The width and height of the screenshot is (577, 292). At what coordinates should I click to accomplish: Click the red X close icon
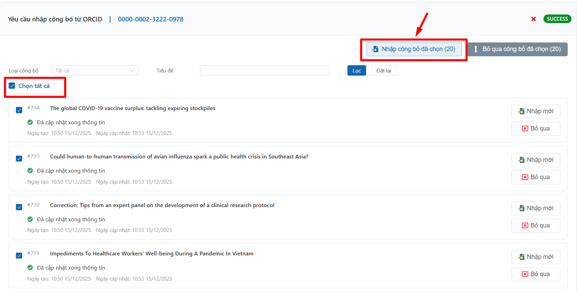pyautogui.click(x=533, y=19)
